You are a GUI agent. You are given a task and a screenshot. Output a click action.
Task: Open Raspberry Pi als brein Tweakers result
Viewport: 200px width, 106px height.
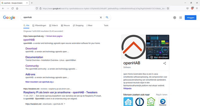[60, 92]
